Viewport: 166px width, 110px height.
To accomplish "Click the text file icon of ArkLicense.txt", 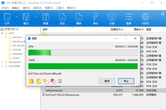I will (x=44, y=90).
